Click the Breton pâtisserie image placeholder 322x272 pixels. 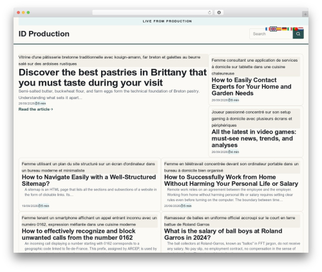point(113,60)
